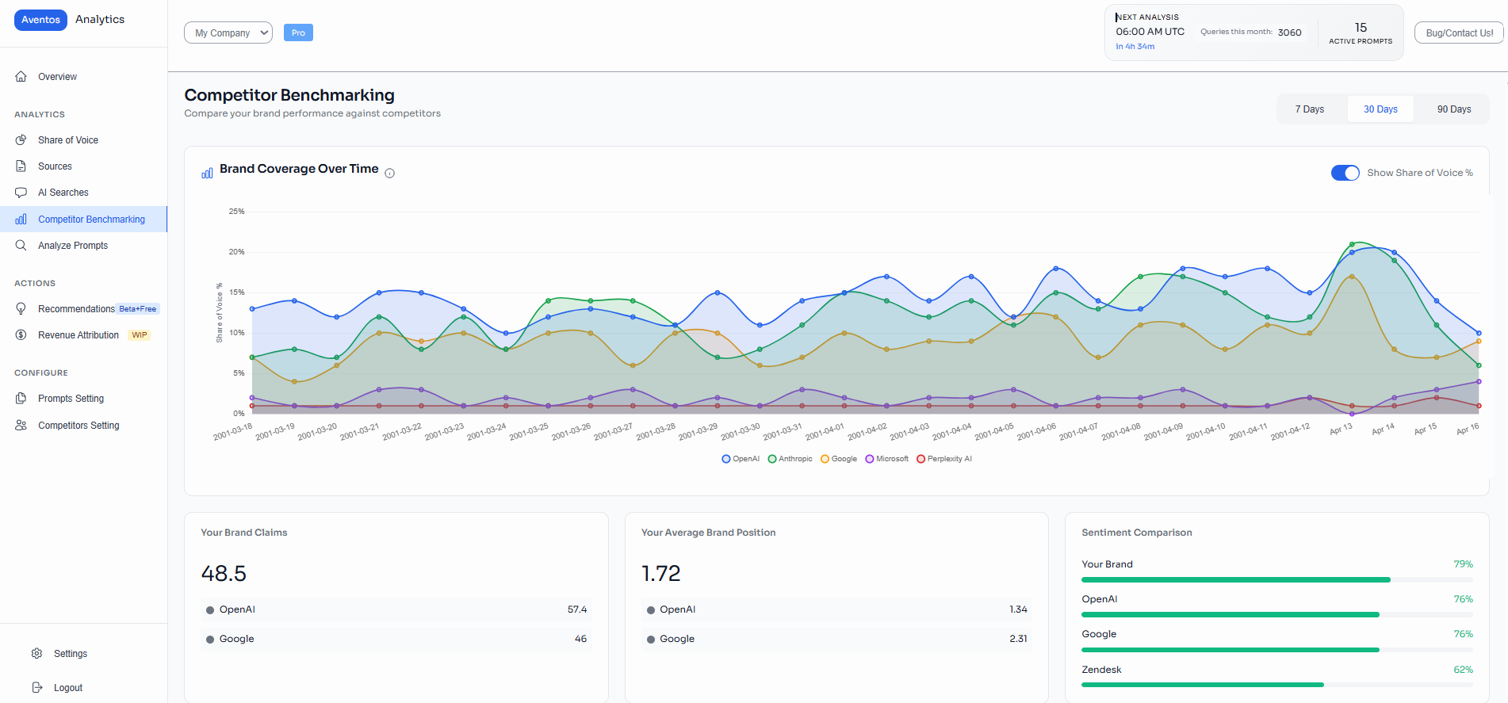Toggle Microsoft series in chart legend
Image resolution: width=1508 pixels, height=703 pixels.
click(x=887, y=459)
